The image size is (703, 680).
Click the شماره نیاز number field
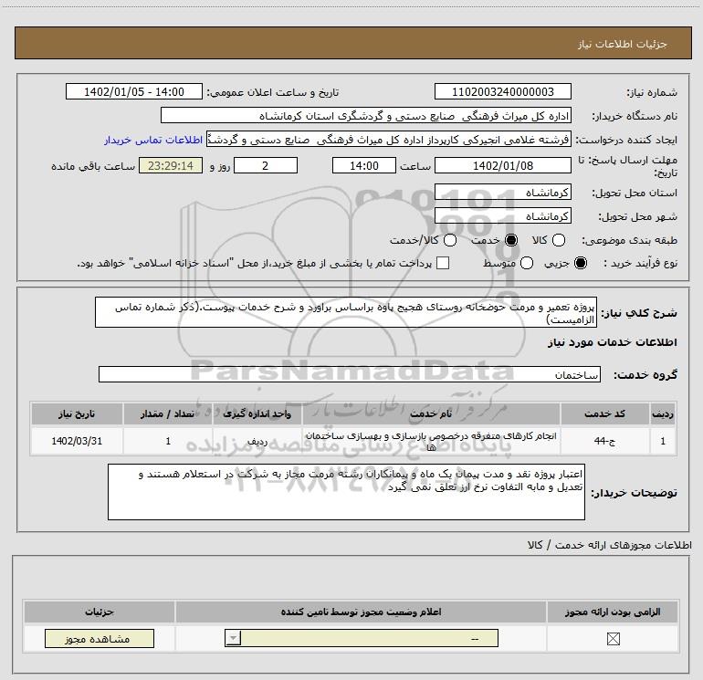[502, 91]
